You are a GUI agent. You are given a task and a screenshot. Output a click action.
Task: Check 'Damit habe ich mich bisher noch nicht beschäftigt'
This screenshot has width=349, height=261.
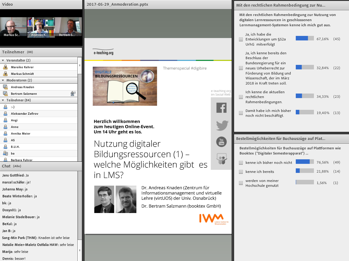[x=241, y=113]
